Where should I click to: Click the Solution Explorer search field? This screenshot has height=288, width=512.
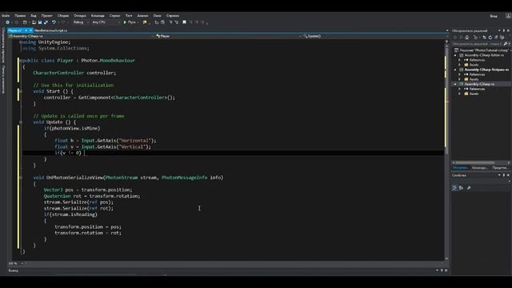pos(477,44)
